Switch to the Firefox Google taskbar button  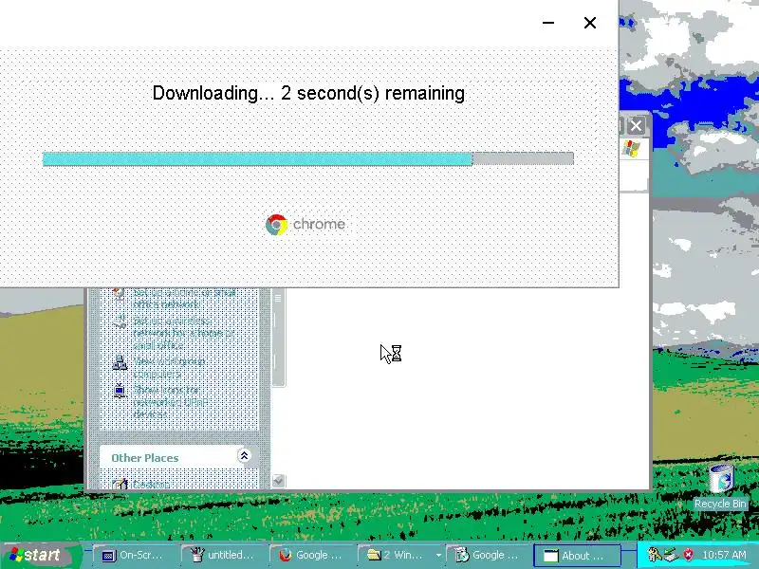312,556
